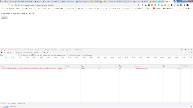Viewport: 193px width, 108px height.
Task: Open the Online throttling dropdown
Action: pos(38,52)
